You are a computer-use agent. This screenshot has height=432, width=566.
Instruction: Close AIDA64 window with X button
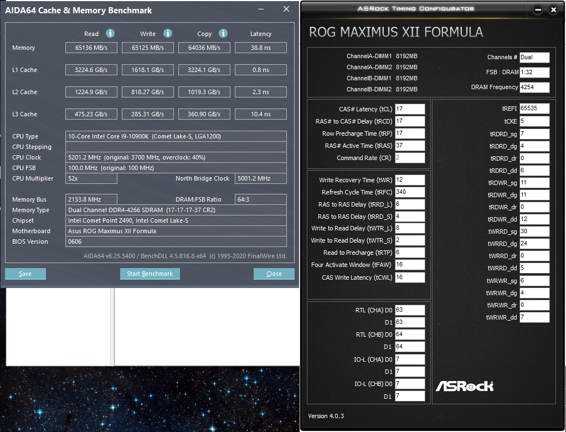click(x=286, y=9)
